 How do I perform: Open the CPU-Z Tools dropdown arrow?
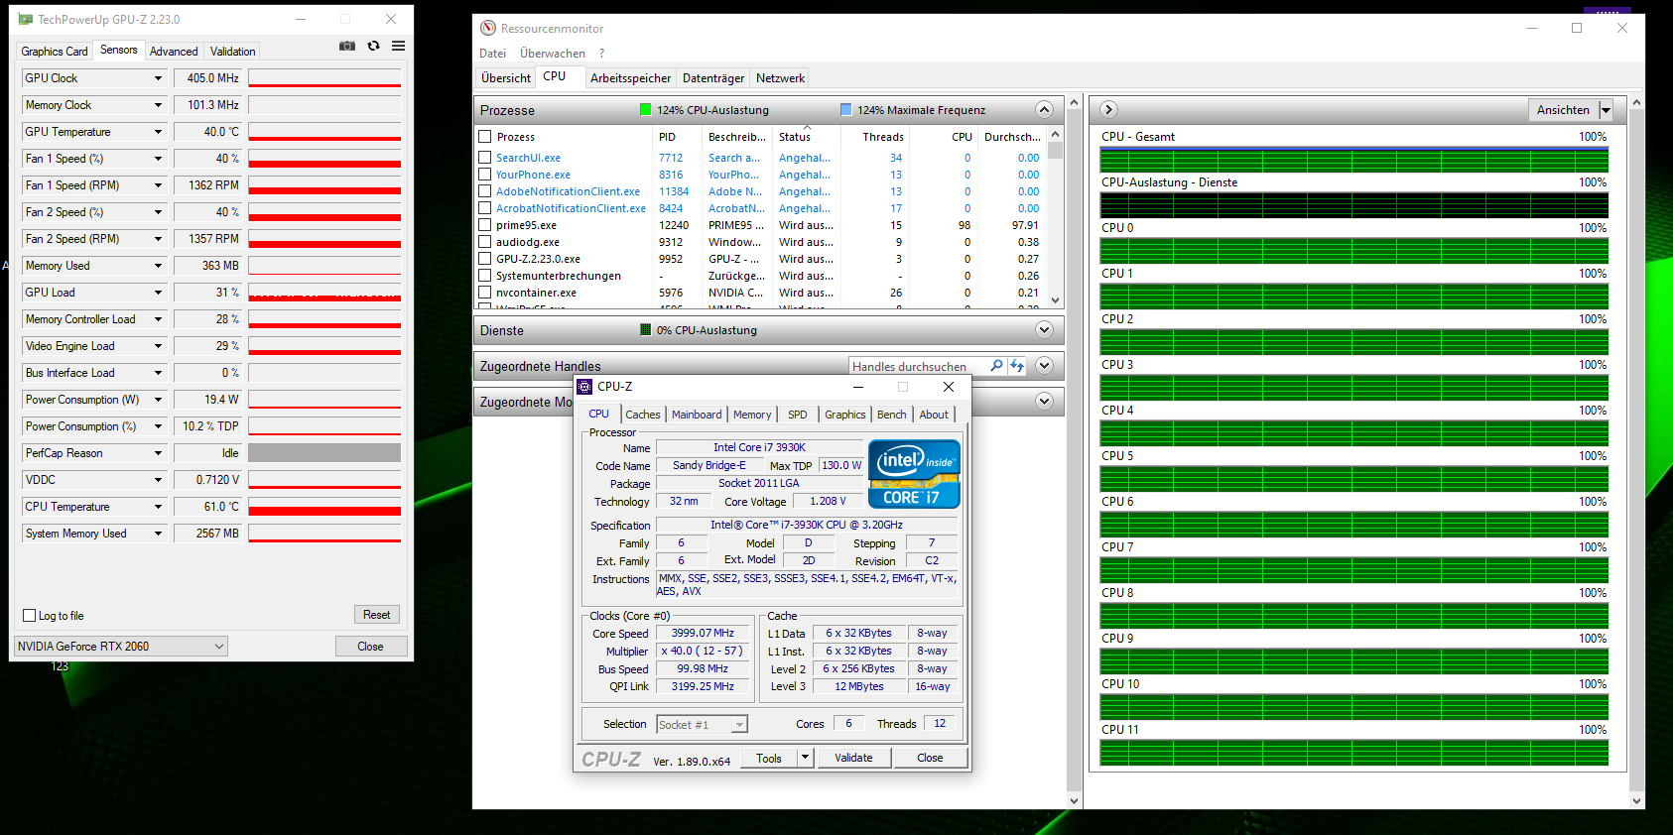[x=805, y=758]
